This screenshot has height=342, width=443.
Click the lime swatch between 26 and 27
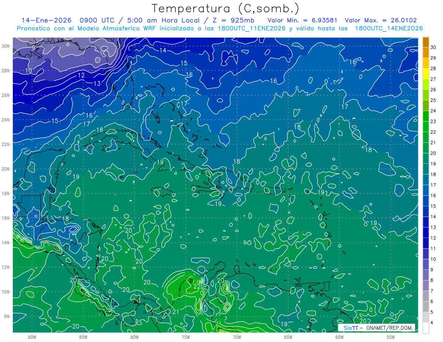tap(426, 84)
